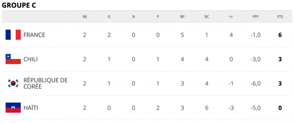Click the N column header
Image resolution: width=294 pixels, height=123 pixels.
[x=134, y=17]
